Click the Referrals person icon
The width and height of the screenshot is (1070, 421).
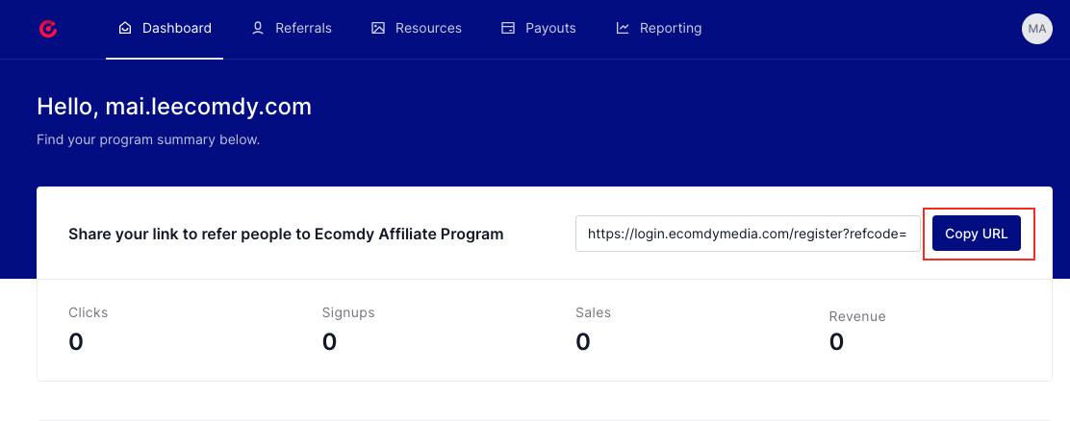(257, 28)
